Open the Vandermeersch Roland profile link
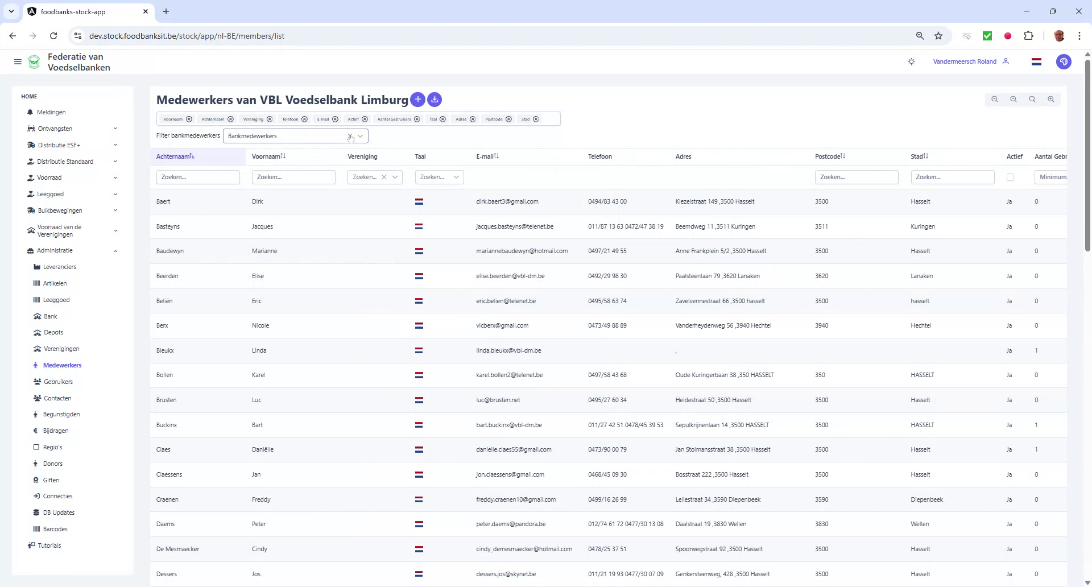The width and height of the screenshot is (1092, 587). 964,61
